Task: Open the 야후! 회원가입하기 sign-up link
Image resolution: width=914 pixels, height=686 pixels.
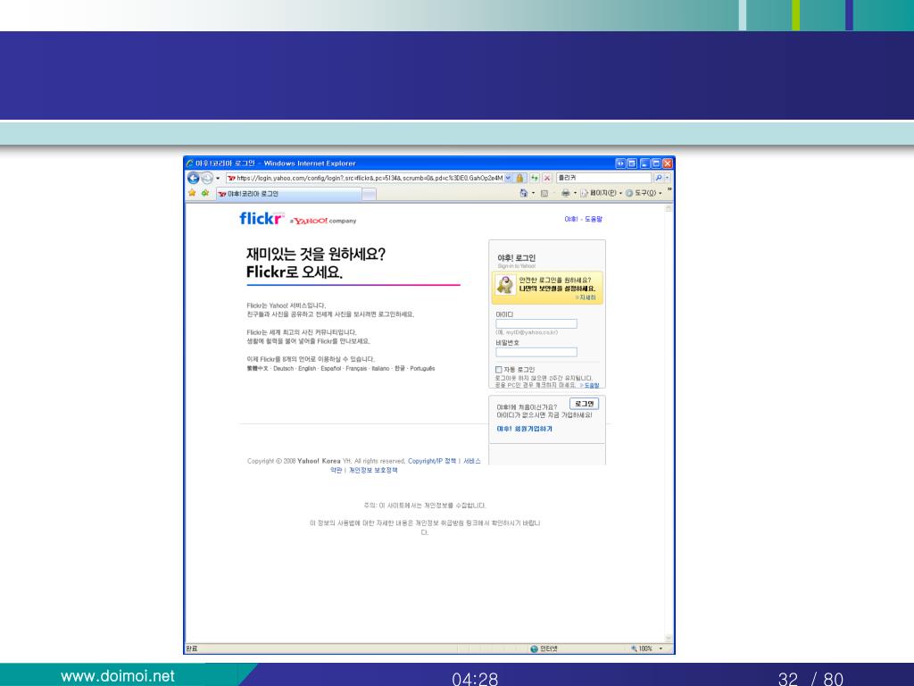Action: tap(524, 429)
